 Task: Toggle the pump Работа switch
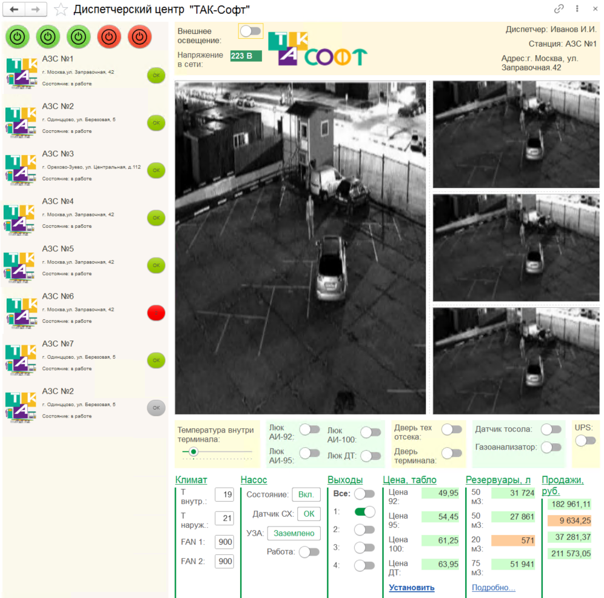309,552
